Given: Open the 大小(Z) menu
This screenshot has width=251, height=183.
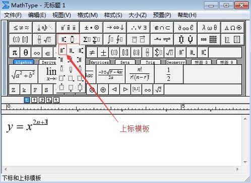Looking at the screenshot, I should click(138, 15).
